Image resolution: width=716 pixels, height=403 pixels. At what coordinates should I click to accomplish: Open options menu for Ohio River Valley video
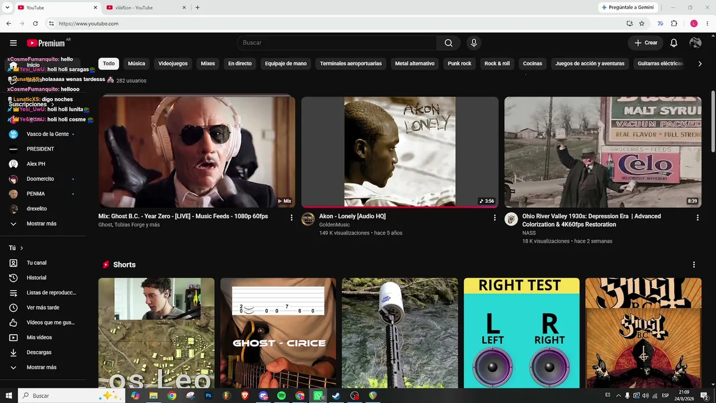pos(698,217)
